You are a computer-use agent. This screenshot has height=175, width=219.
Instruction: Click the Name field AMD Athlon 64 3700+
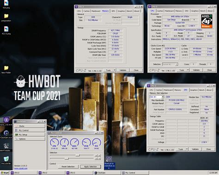click(180, 17)
